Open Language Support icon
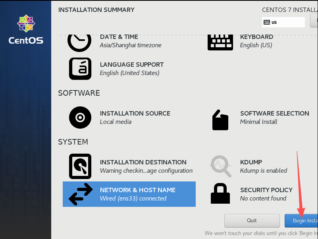The image size is (318, 239). click(80, 69)
